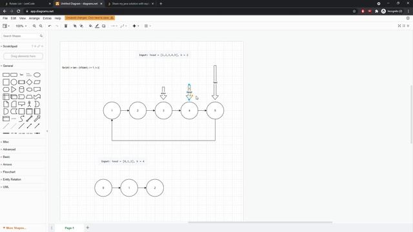Click the delete trash icon
The image size is (413, 232).
tap(66, 26)
